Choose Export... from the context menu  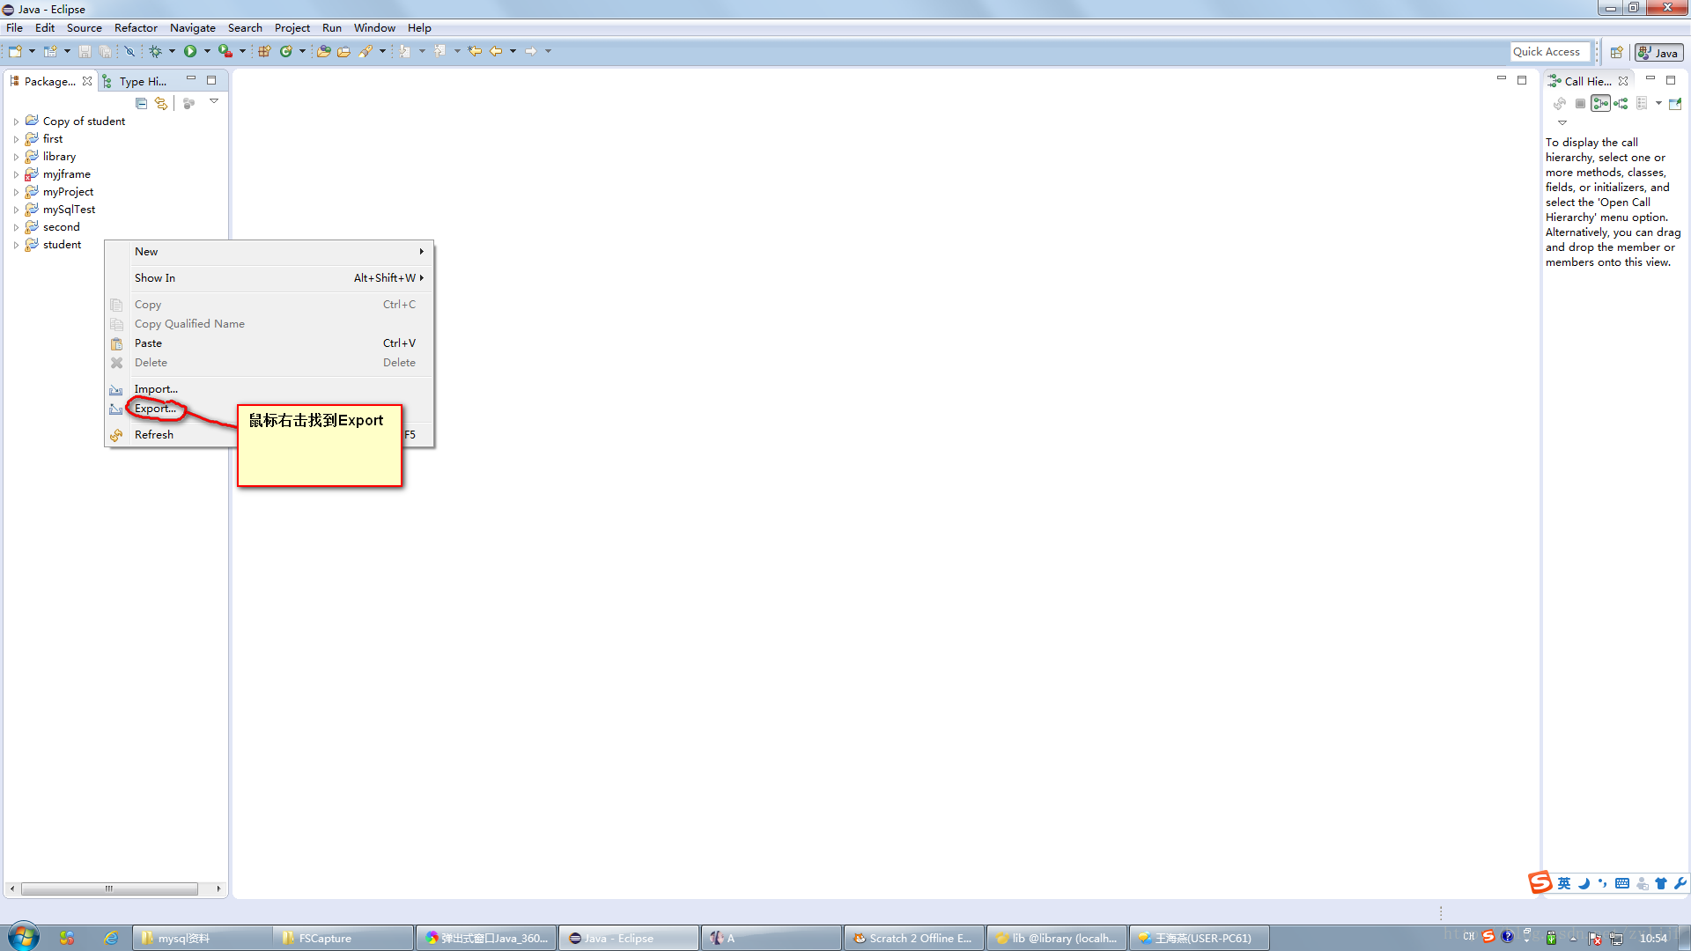(x=155, y=409)
